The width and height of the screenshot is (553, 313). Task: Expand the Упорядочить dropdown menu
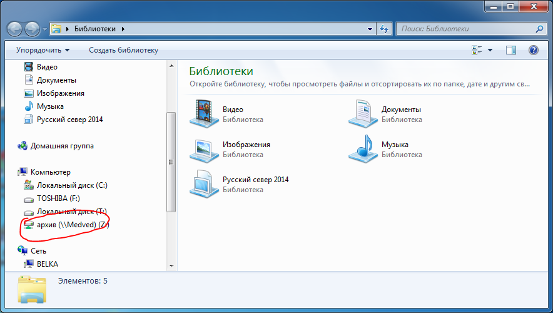pos(43,50)
